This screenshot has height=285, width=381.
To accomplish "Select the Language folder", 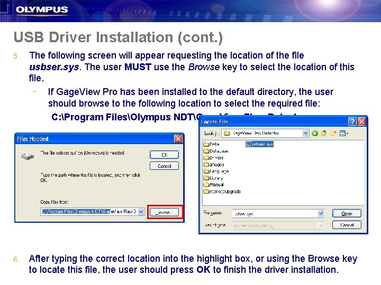I will click(216, 172).
